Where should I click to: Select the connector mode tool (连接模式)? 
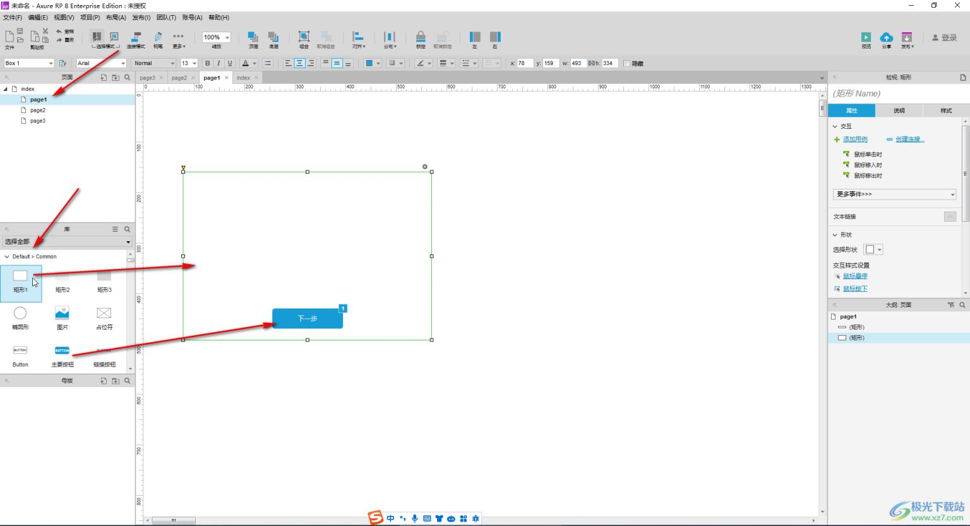coord(136,39)
